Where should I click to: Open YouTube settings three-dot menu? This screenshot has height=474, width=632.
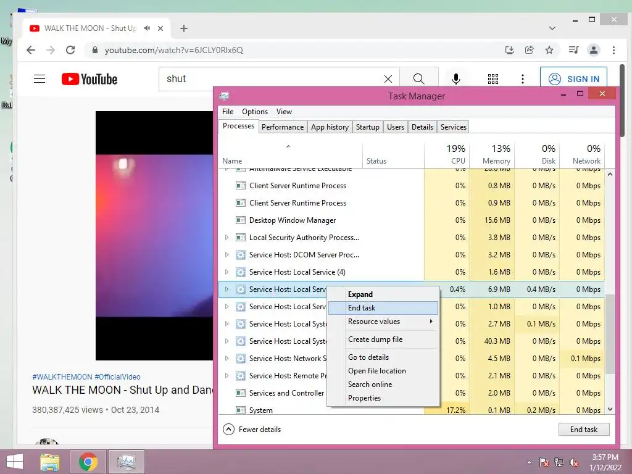coord(523,79)
